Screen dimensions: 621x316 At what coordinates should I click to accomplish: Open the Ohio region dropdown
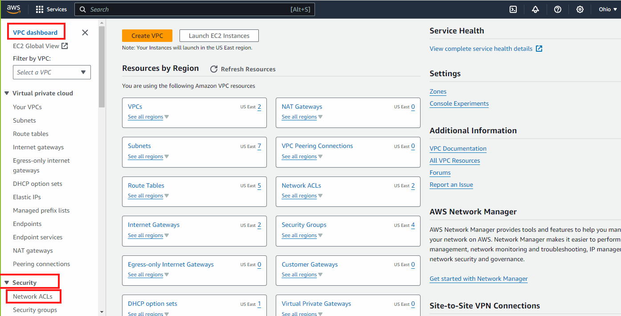click(x=608, y=9)
